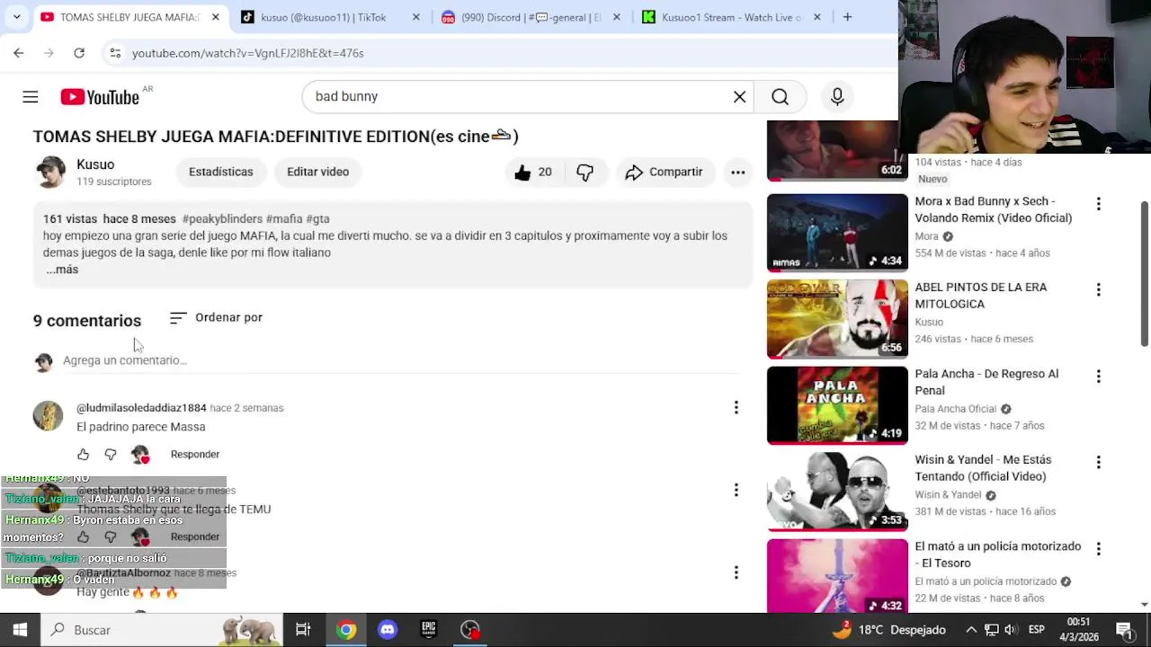Viewport: 1151px width, 647px height.
Task: Open the volume speaker tray icon
Action: [x=1011, y=630]
